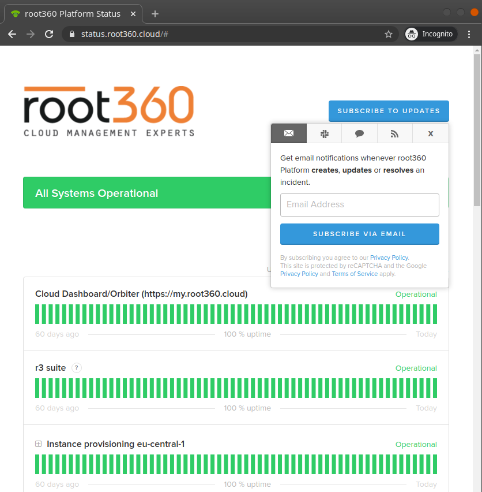Click the Cloud Dashboard/Orbiter component title
The image size is (482, 492).
(x=141, y=294)
